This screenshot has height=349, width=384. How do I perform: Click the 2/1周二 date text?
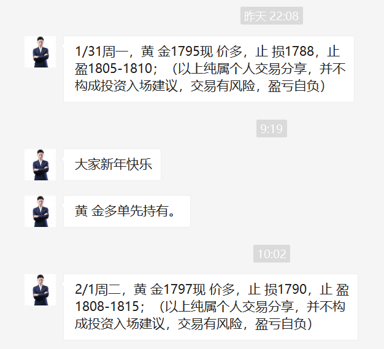click(98, 290)
